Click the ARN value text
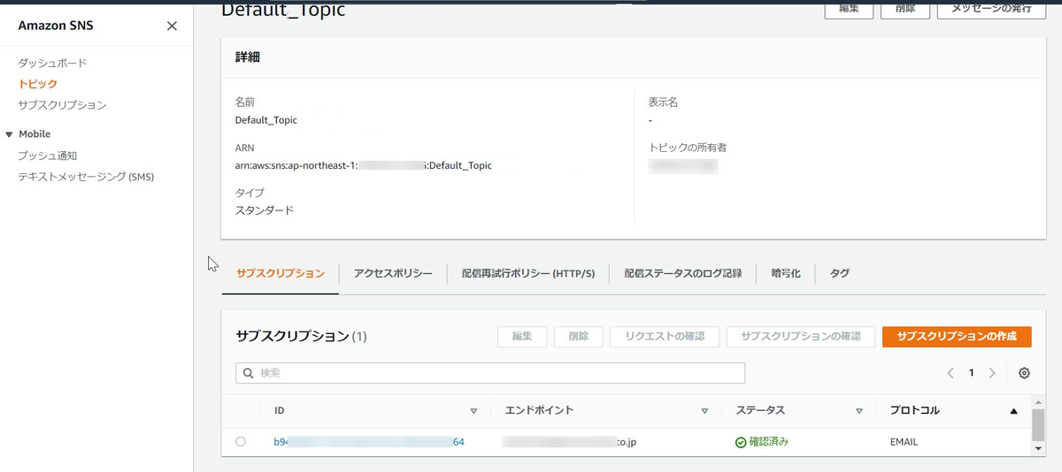 [363, 165]
